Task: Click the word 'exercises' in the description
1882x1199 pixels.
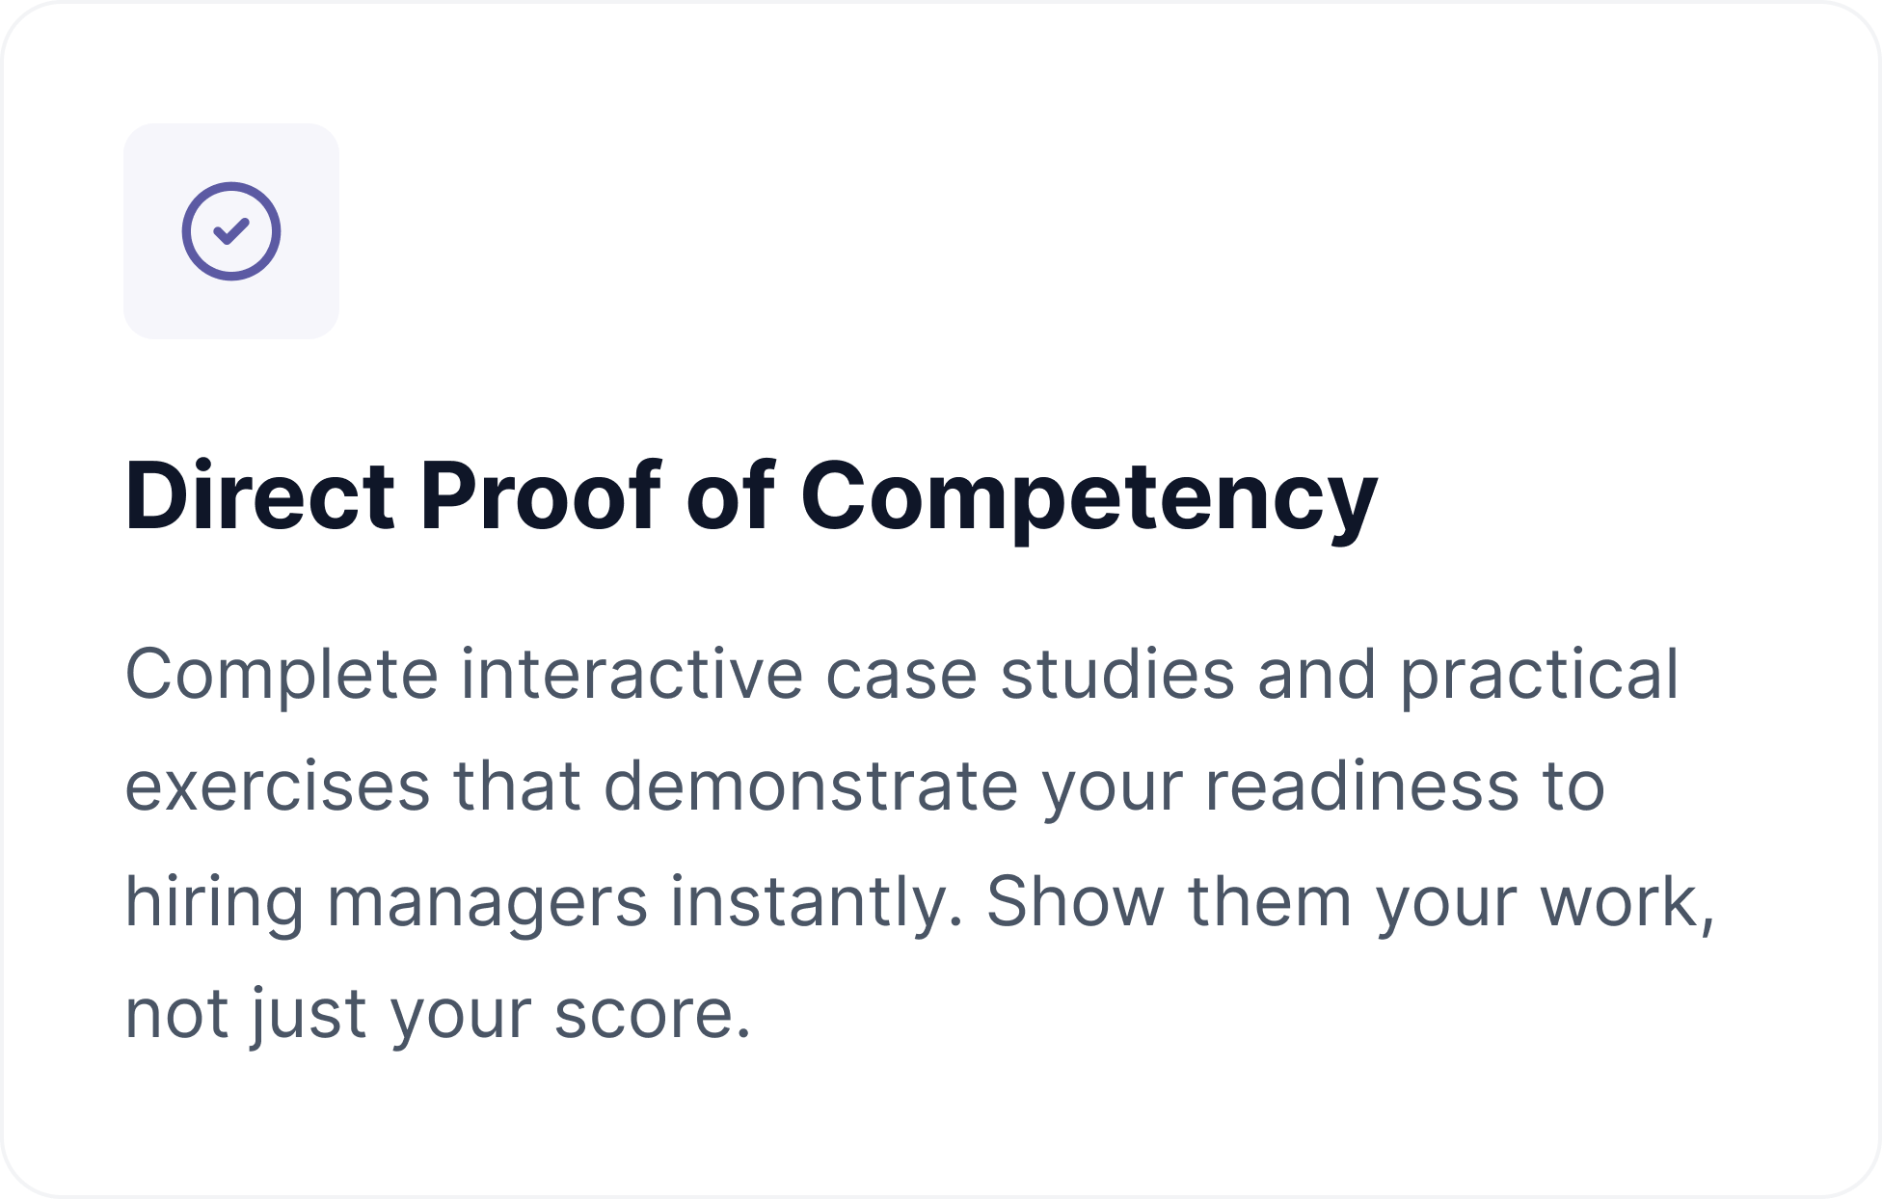Action: [278, 786]
